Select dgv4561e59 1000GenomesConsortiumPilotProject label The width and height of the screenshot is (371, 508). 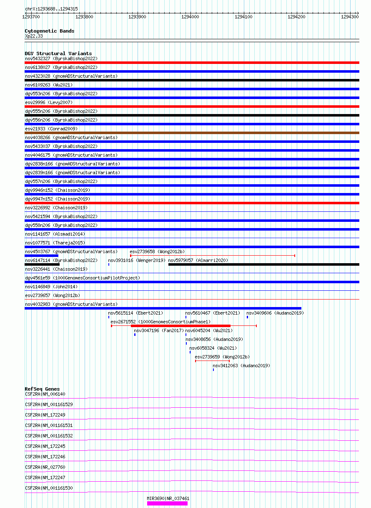tap(83, 278)
